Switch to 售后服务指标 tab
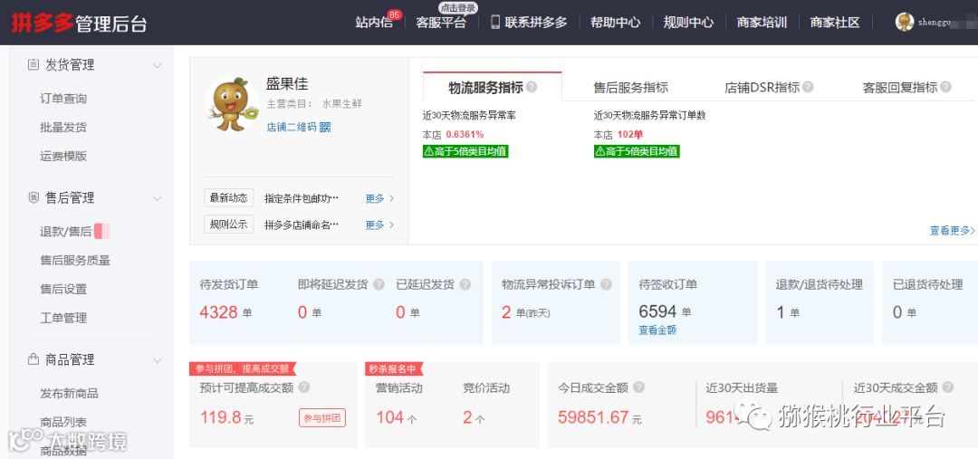The height and width of the screenshot is (459, 978). (x=630, y=87)
